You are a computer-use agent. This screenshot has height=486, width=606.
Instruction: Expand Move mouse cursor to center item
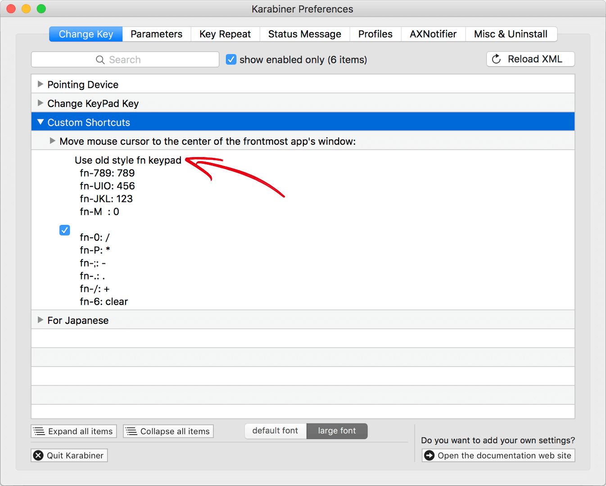coord(53,141)
